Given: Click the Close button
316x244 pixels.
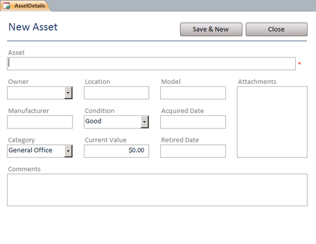Looking at the screenshot, I should (276, 29).
